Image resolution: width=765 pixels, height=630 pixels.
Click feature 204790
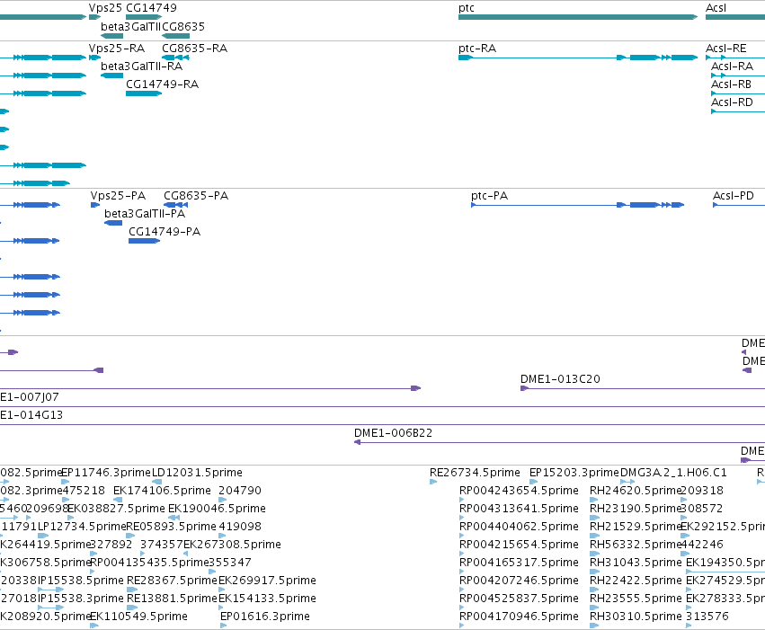click(x=240, y=491)
